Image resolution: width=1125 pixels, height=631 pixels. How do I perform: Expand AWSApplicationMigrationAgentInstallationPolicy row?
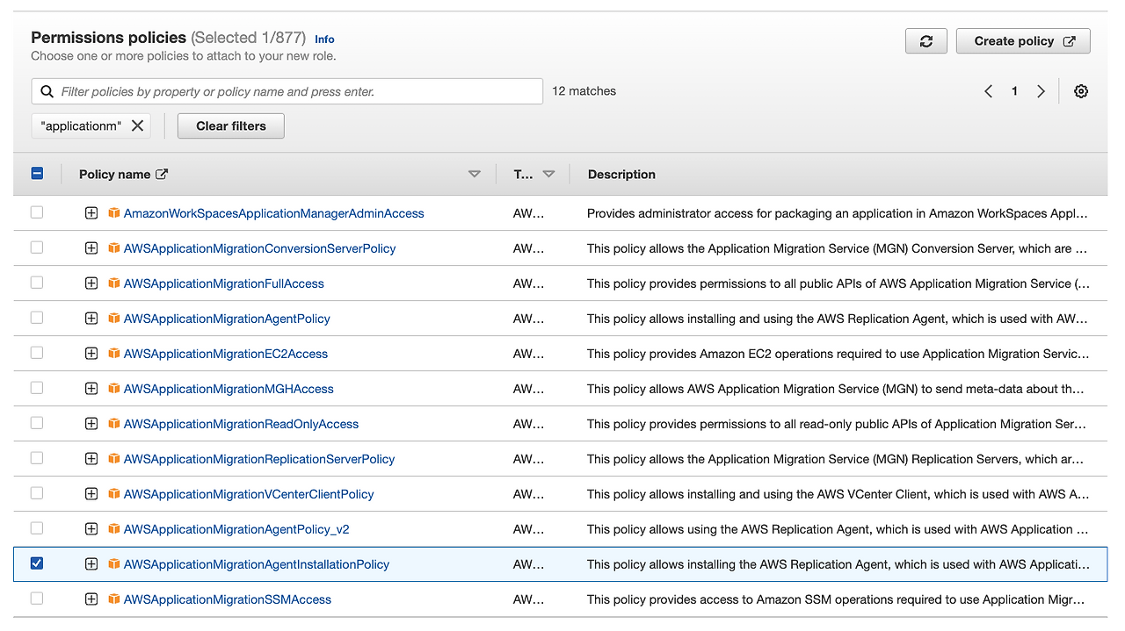91,564
